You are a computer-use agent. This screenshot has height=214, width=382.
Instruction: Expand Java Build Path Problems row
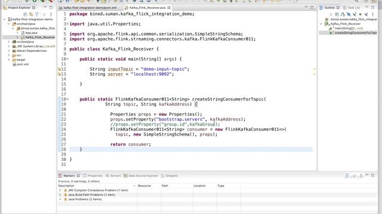click(x=60, y=194)
